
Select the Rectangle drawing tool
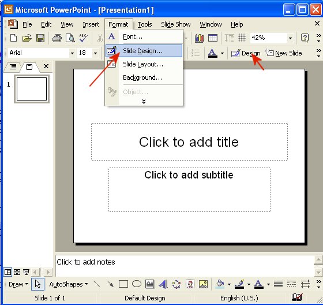(123, 284)
